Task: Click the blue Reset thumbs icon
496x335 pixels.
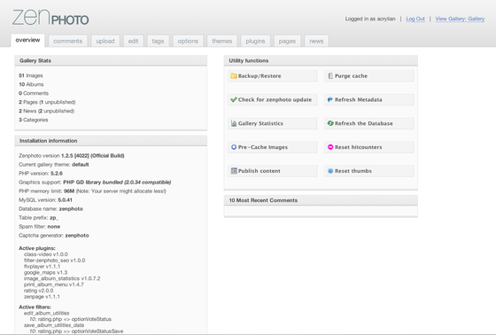Action: click(330, 171)
